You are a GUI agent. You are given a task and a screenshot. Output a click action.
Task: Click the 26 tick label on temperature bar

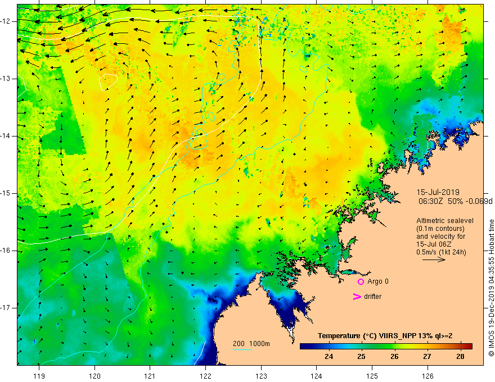394,357
